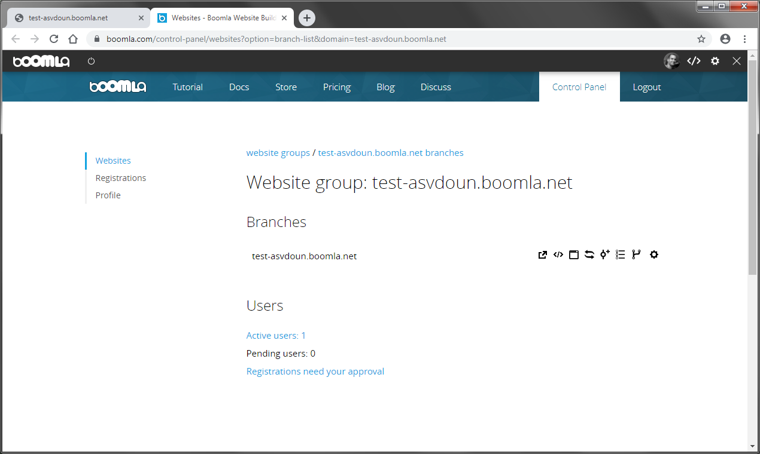Click the browser home icon
Image resolution: width=760 pixels, height=454 pixels.
point(73,39)
